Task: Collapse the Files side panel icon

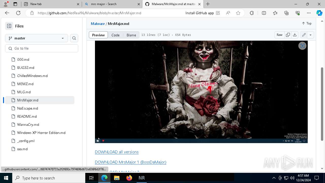Action: [x=9, y=26]
